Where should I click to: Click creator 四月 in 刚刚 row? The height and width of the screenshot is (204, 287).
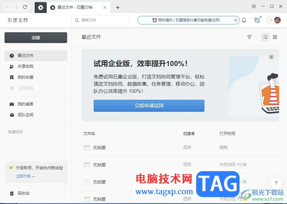pyautogui.click(x=187, y=147)
